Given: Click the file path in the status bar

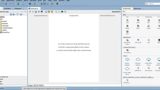Looking at the screenshot, I should 44,88.
